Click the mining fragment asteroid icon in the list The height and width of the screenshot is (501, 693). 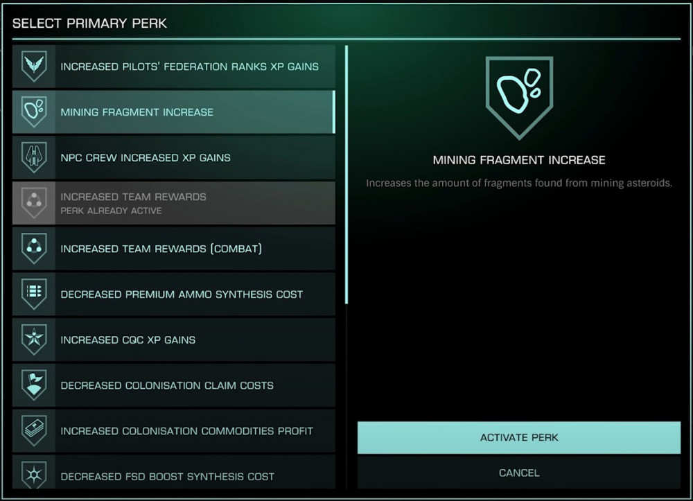(x=34, y=112)
